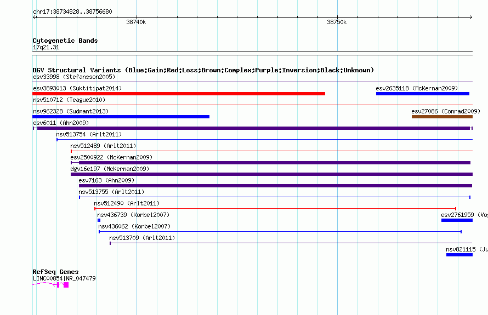Click the esv7163 purple inversion bar

tap(275, 186)
